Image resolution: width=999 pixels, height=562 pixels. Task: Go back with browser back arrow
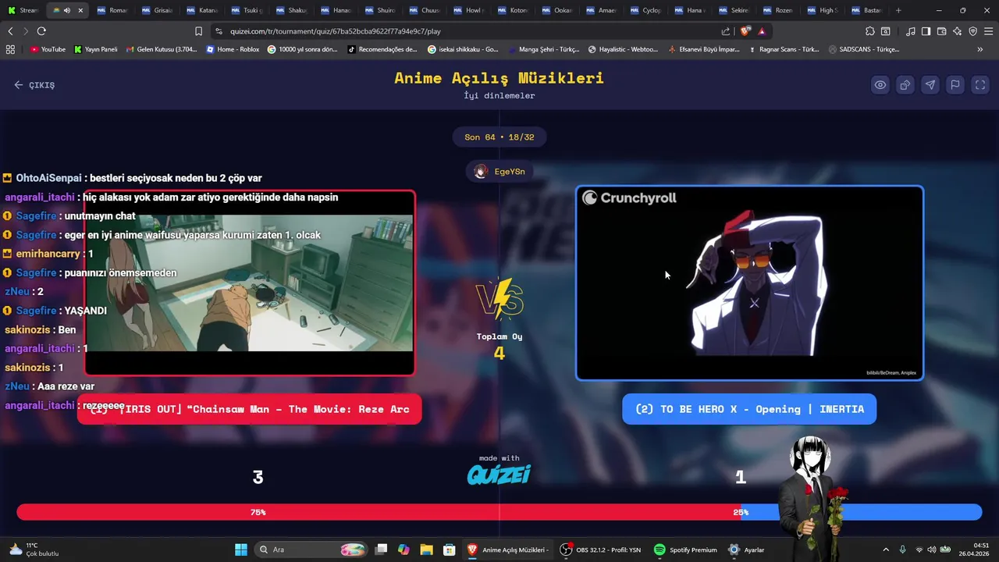[10, 31]
